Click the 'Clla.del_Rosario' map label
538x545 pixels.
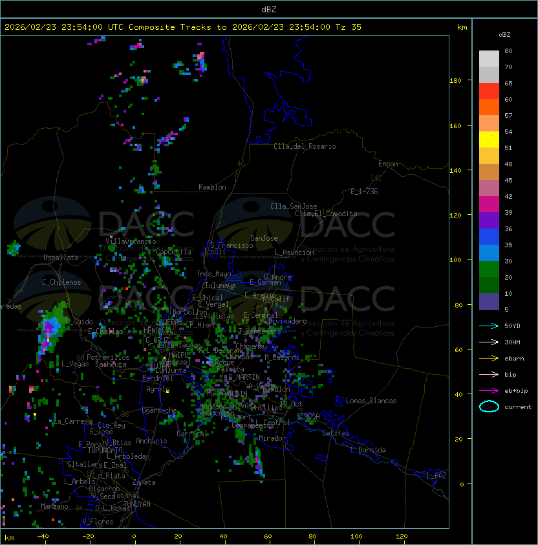[305, 146]
